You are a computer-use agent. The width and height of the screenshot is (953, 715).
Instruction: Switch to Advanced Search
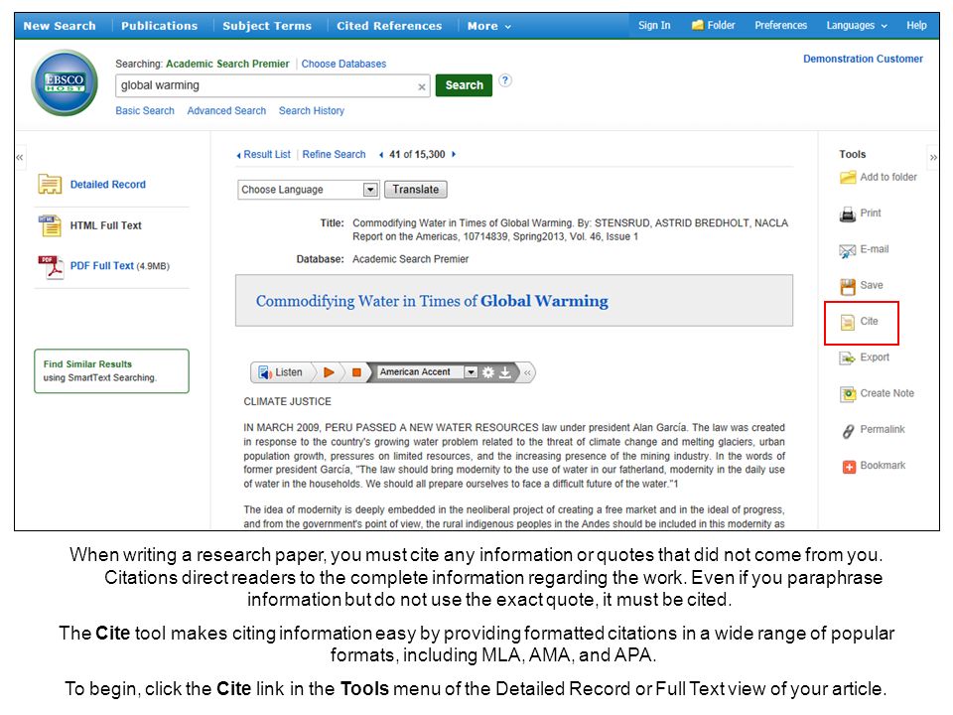(x=226, y=110)
